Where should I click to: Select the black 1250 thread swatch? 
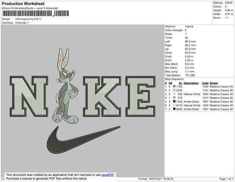[x=174, y=102]
